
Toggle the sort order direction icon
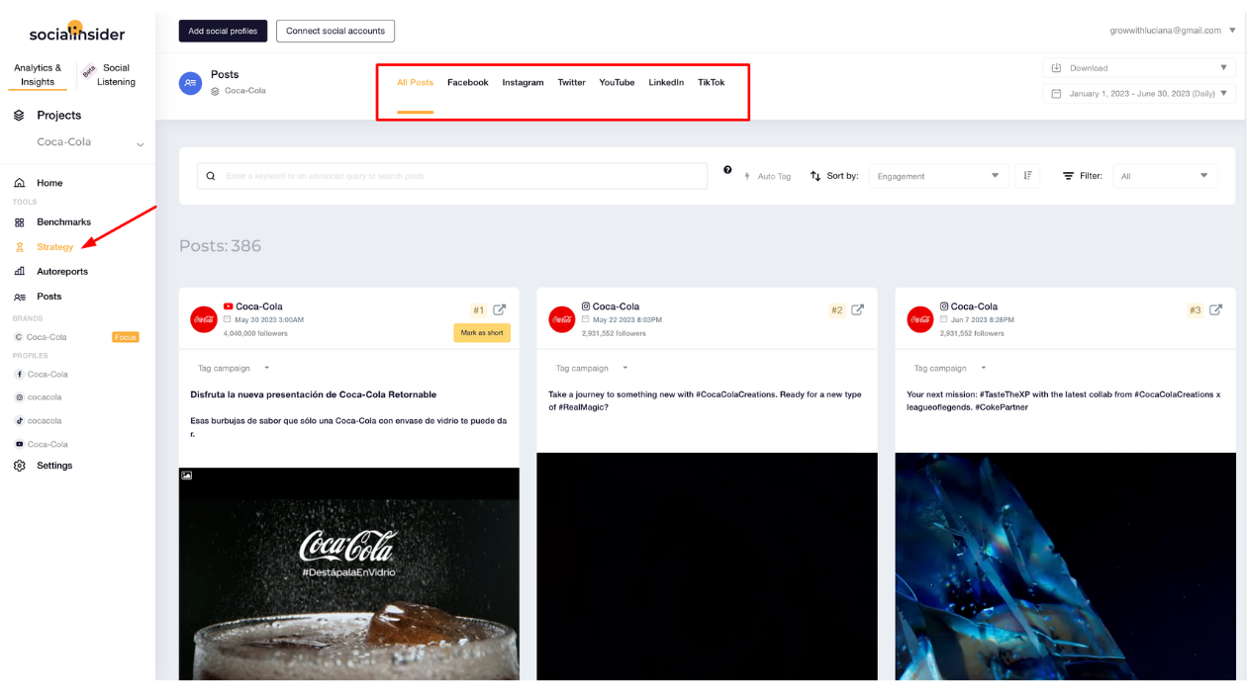pos(1027,176)
